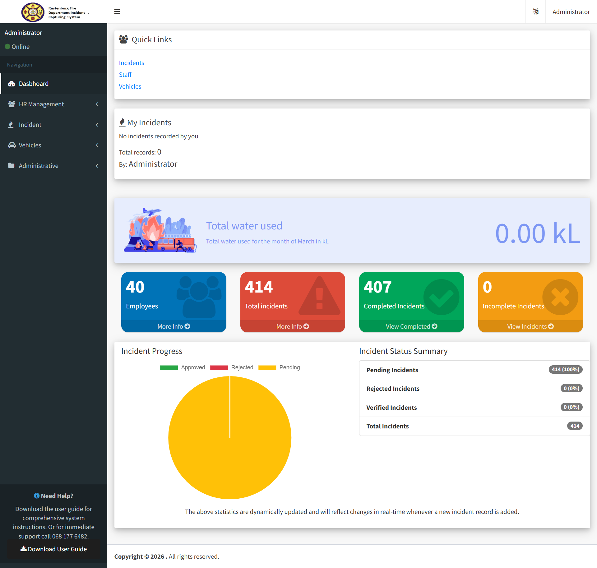Click the arrow icon beside View Incidents
The image size is (597, 568).
coord(551,326)
